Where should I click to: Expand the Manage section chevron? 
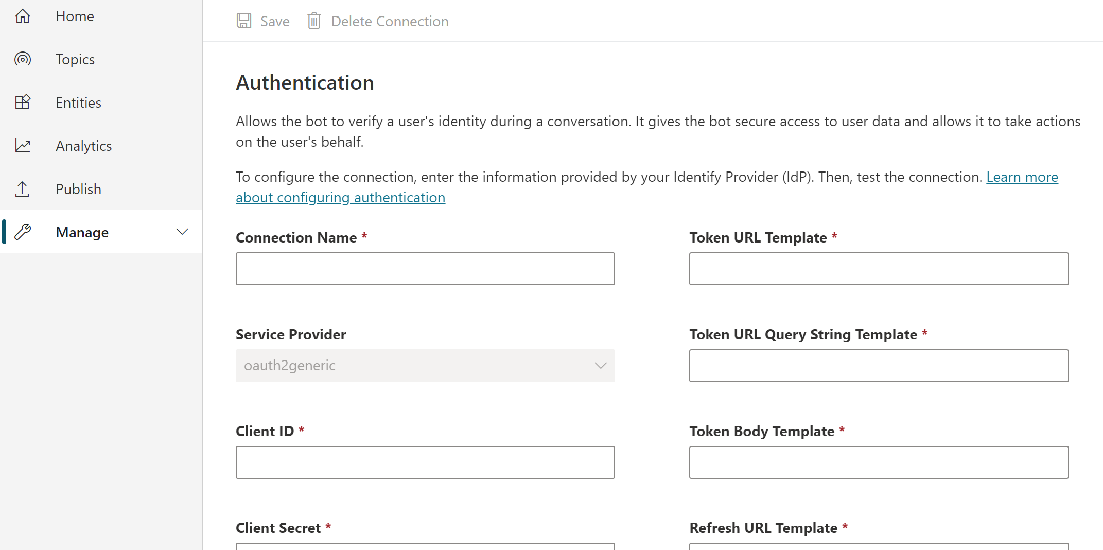(x=182, y=232)
